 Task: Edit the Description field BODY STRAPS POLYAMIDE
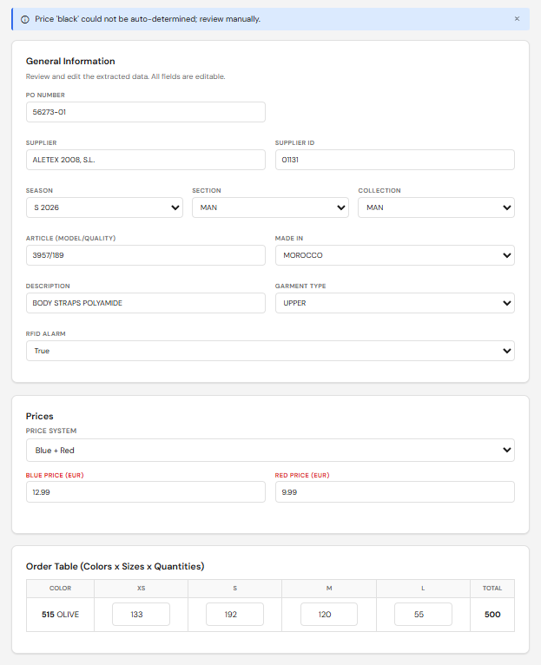coord(146,303)
